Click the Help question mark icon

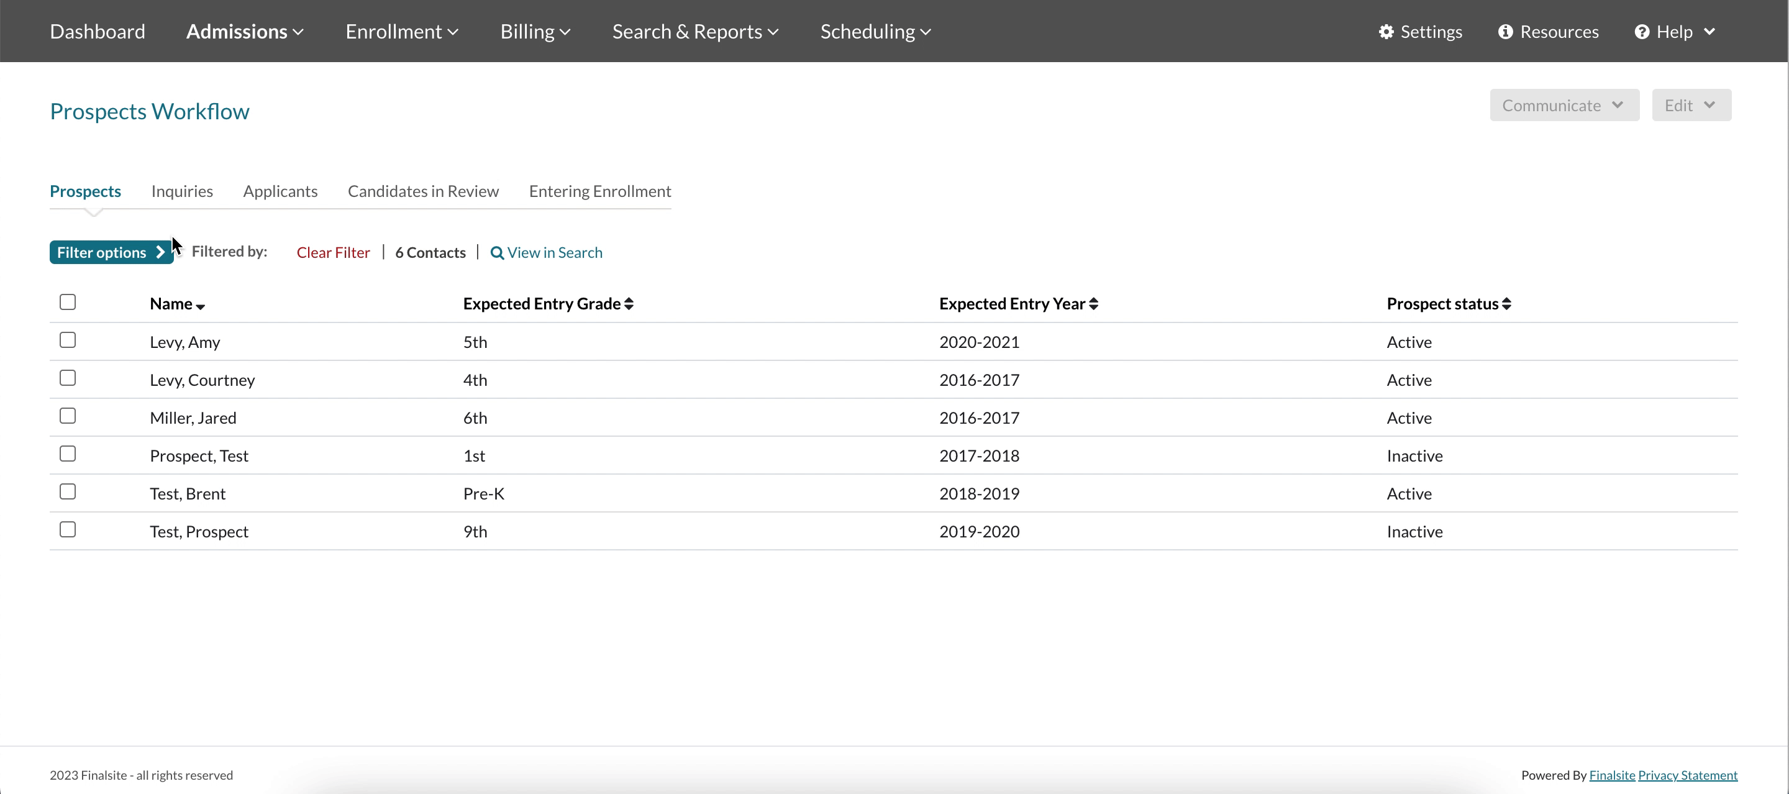pyautogui.click(x=1642, y=32)
